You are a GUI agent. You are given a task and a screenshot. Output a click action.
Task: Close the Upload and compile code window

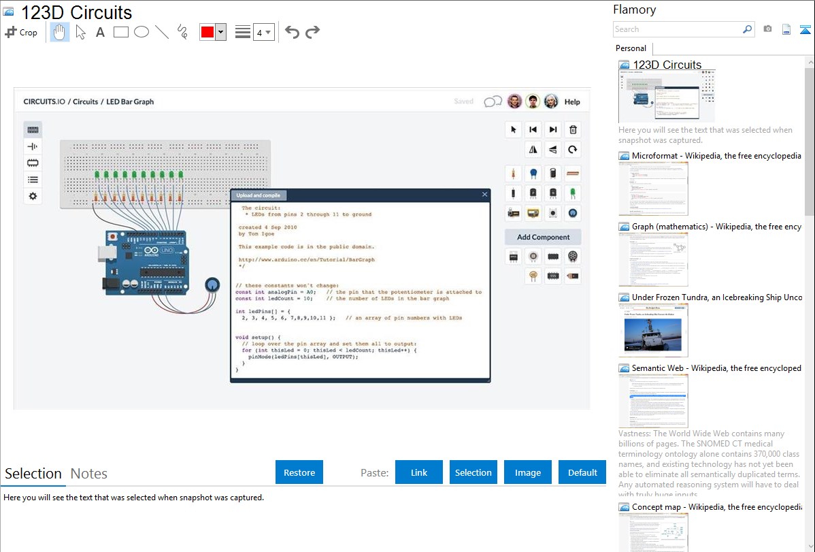click(x=484, y=195)
